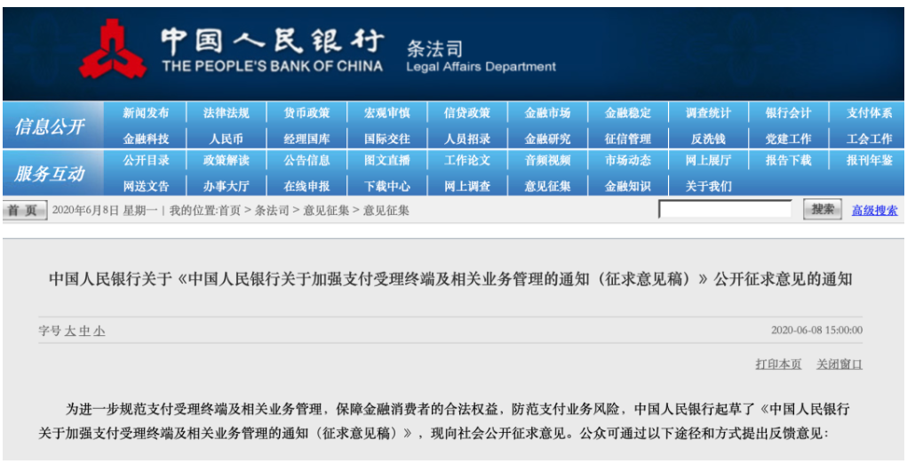Open 工会工作 navigation item
907x464 pixels.
[870, 140]
